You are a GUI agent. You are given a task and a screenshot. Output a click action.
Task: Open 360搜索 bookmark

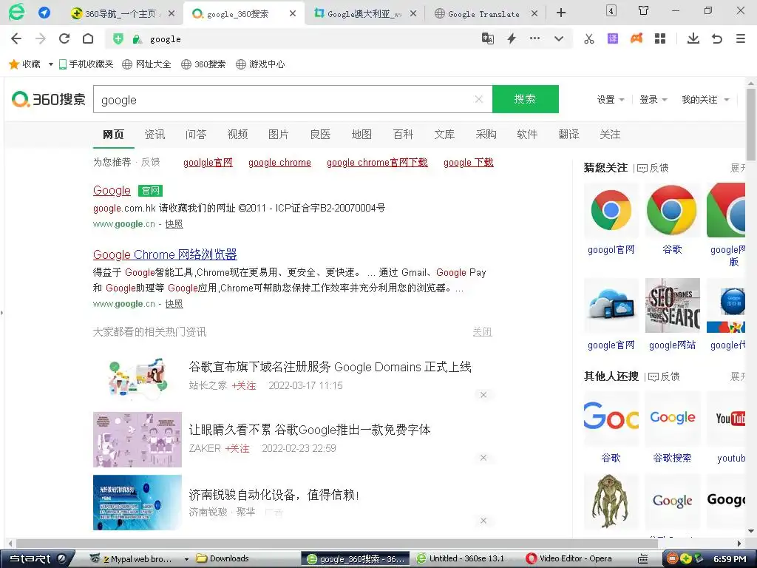[203, 64]
